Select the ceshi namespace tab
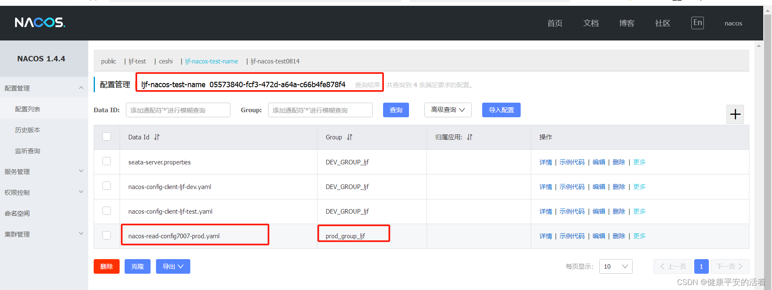772x290 pixels. (x=166, y=61)
